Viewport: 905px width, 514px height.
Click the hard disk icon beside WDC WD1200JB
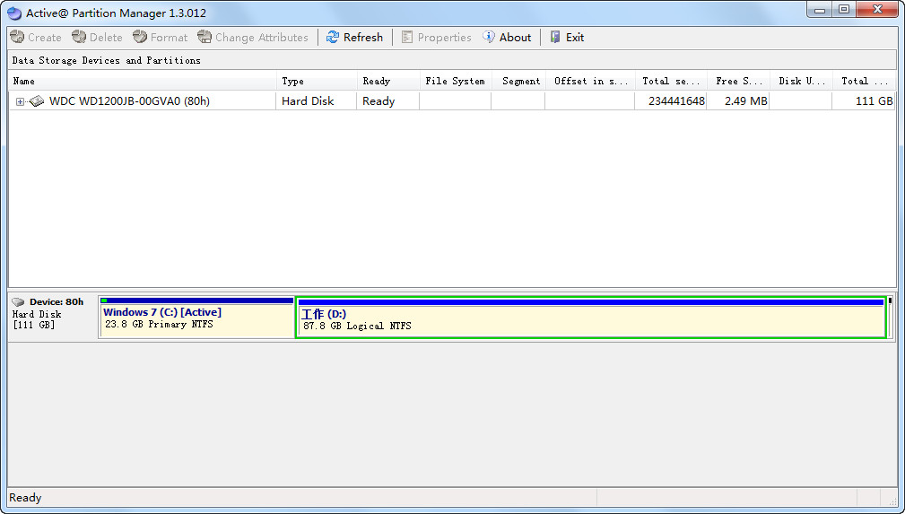point(37,101)
